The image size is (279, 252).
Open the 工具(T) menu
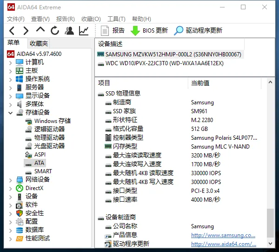click(116, 19)
